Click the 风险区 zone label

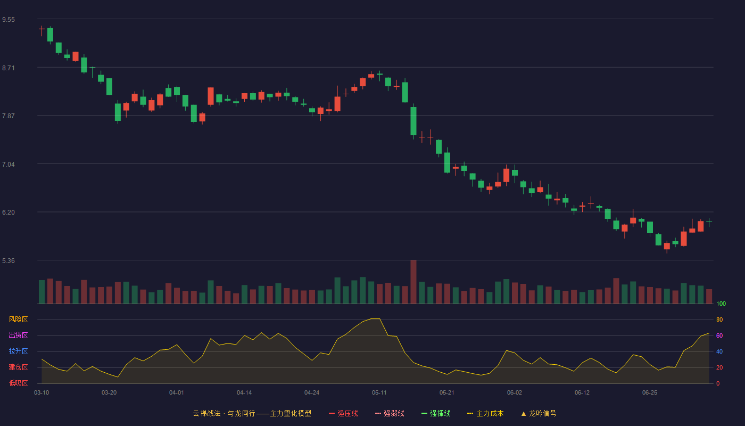18,319
